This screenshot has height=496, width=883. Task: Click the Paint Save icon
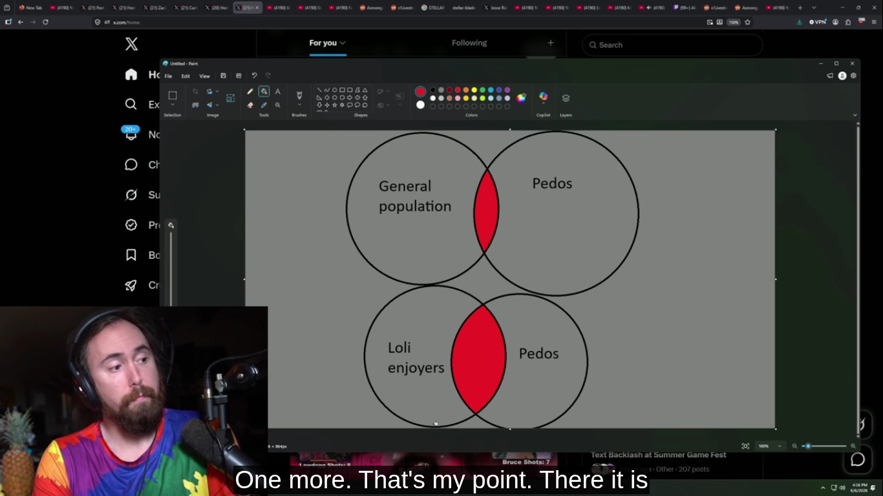coord(224,76)
